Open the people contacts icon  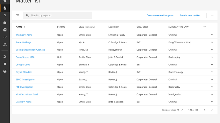coord(5,44)
